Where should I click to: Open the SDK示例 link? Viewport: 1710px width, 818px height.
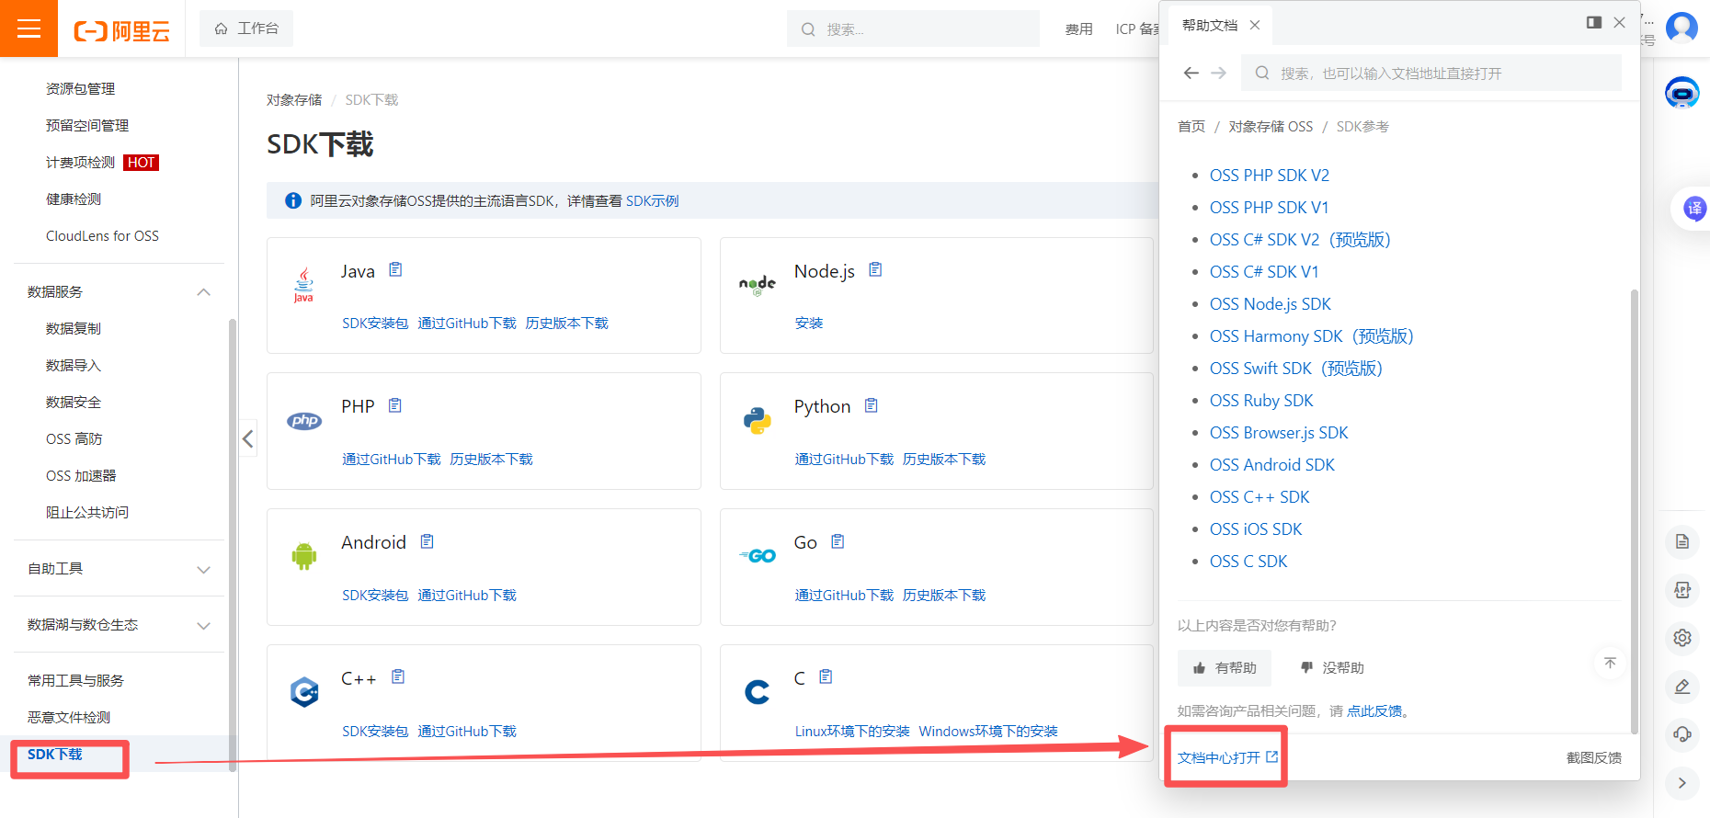click(x=652, y=200)
